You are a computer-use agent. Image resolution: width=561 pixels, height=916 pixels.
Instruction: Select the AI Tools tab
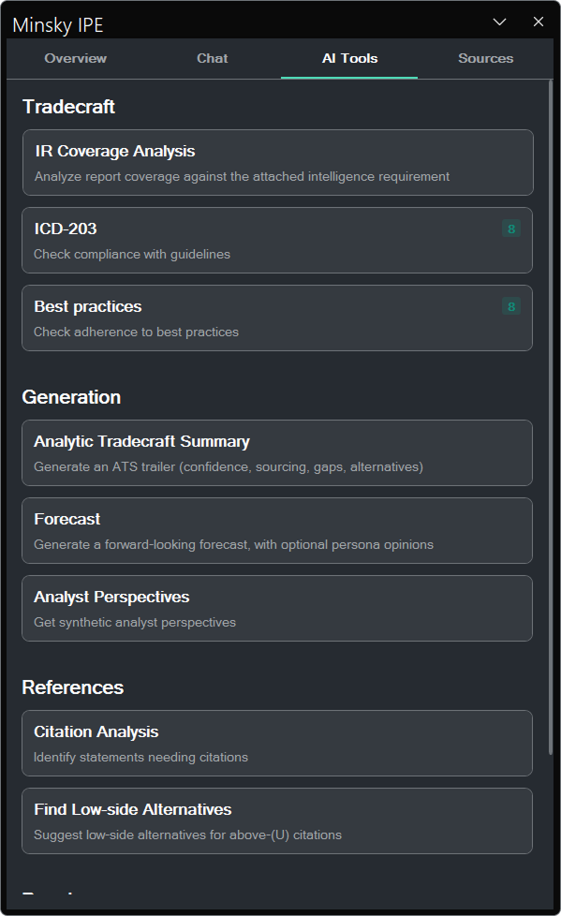click(x=349, y=58)
